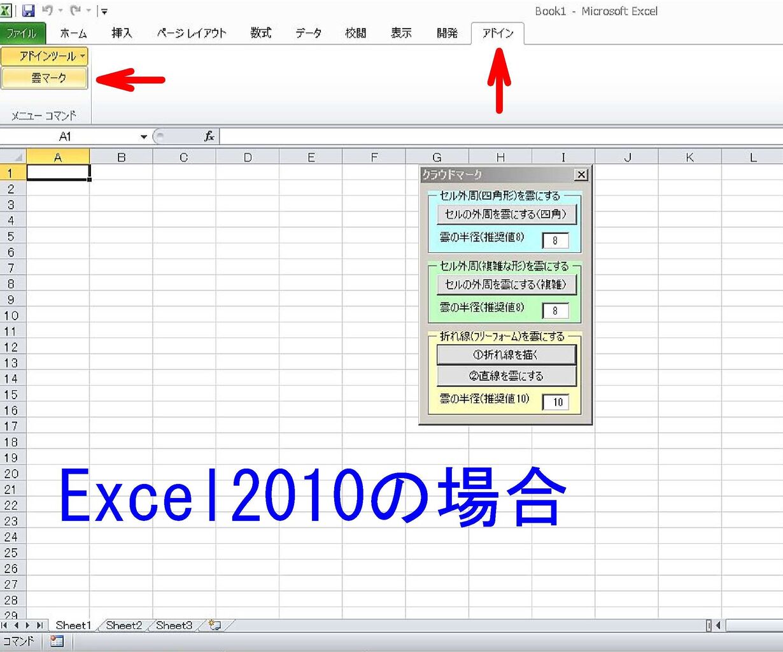Screen dimensions: 783x652
Task: Select column K header
Action: pyautogui.click(x=689, y=157)
